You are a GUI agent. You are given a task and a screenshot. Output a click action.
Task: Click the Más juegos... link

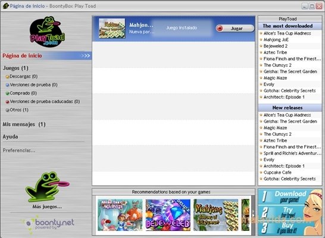pyautogui.click(x=47, y=206)
